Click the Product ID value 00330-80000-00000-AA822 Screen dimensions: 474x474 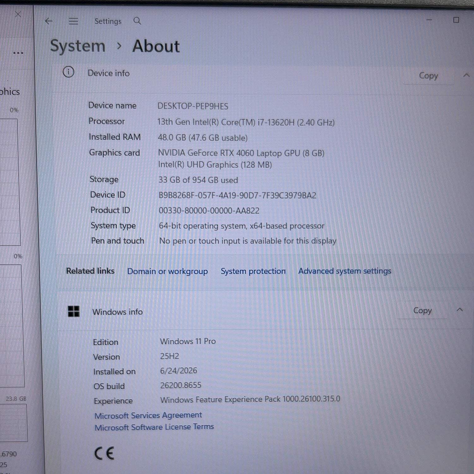coord(209,211)
